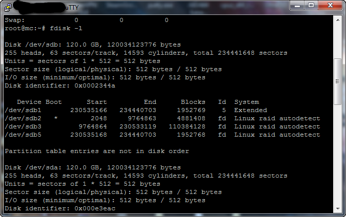This screenshot has height=217, width=346.
Task: Click the scrollbar up arrow
Action: [338, 20]
